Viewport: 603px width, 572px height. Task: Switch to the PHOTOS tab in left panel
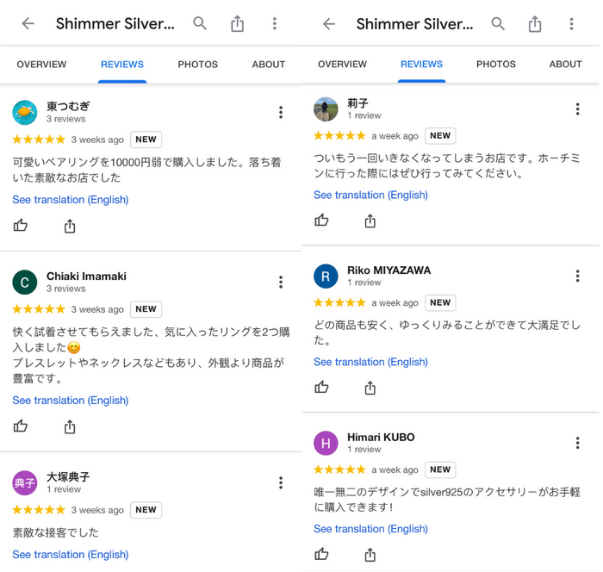tap(197, 65)
